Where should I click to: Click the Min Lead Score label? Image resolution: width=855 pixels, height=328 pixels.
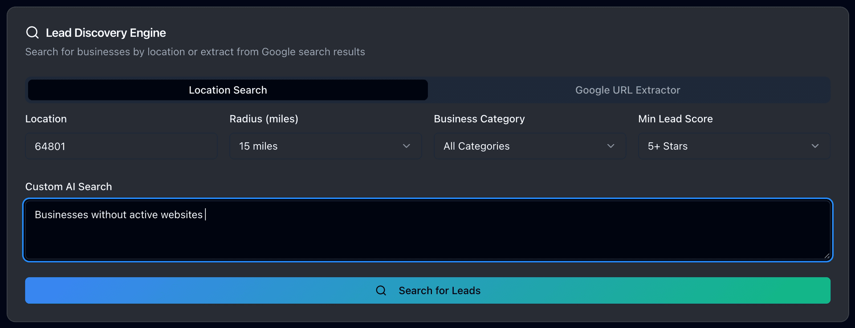click(675, 119)
